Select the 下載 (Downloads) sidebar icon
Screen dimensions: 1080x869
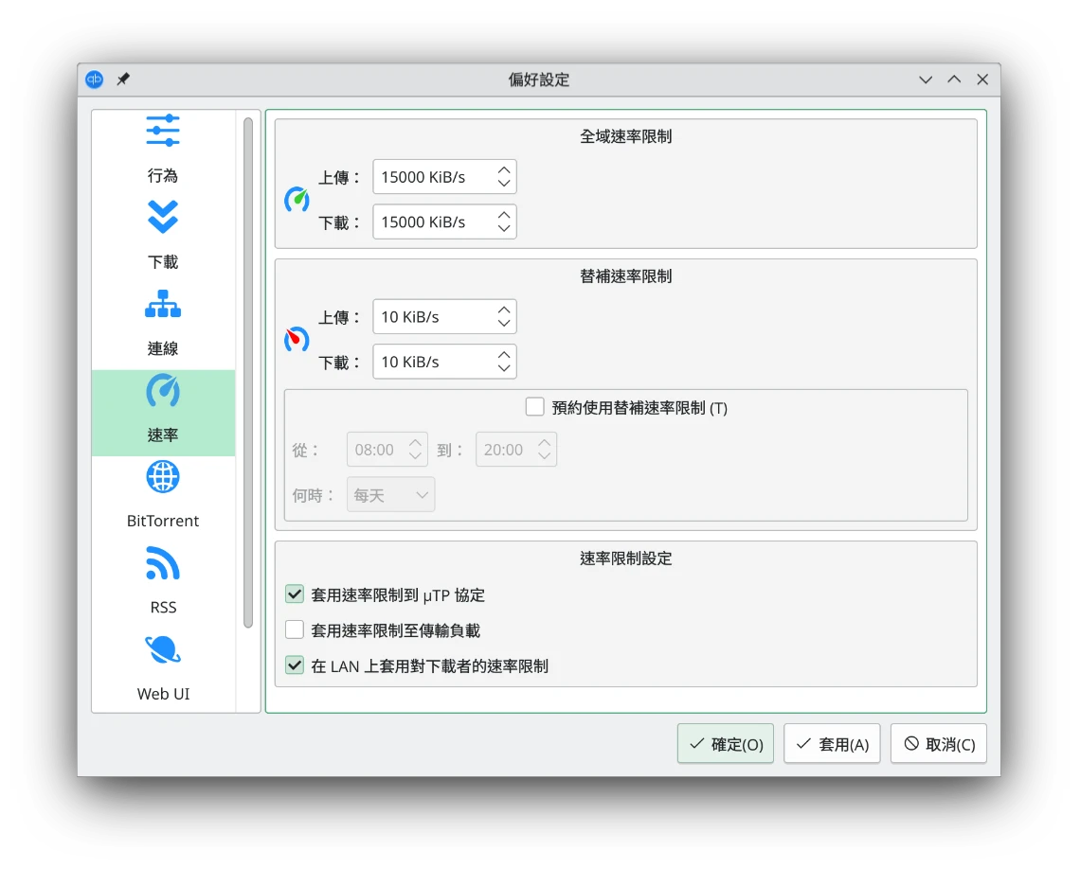(x=163, y=218)
